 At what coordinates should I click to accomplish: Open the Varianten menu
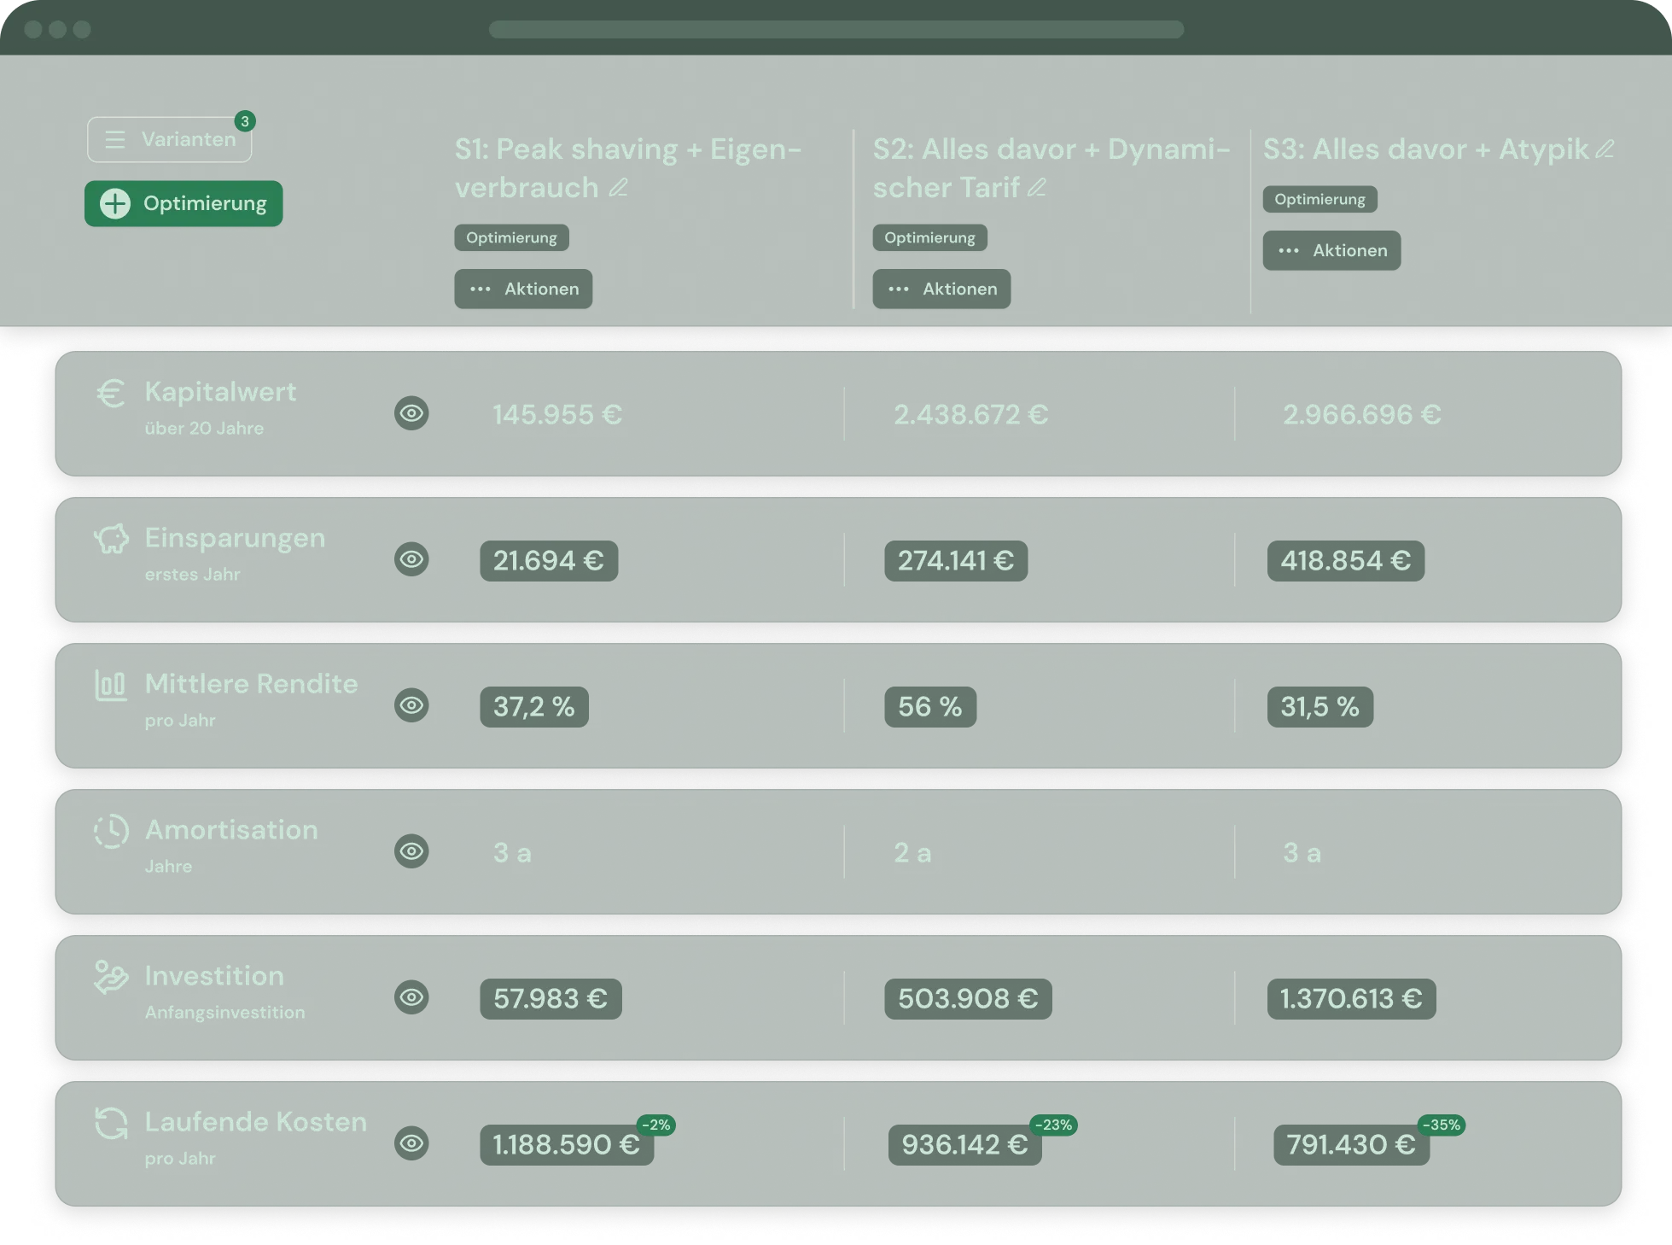click(170, 139)
